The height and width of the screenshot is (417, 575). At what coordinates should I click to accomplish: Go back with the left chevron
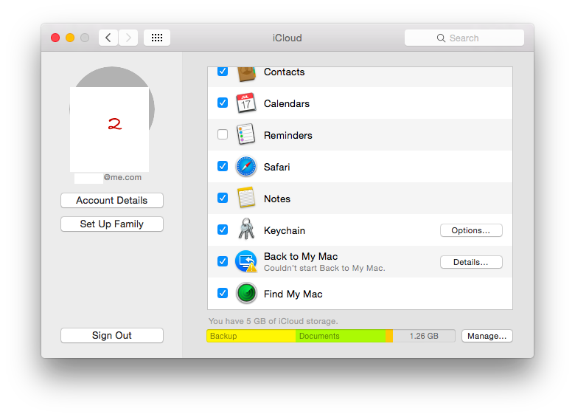(108, 38)
